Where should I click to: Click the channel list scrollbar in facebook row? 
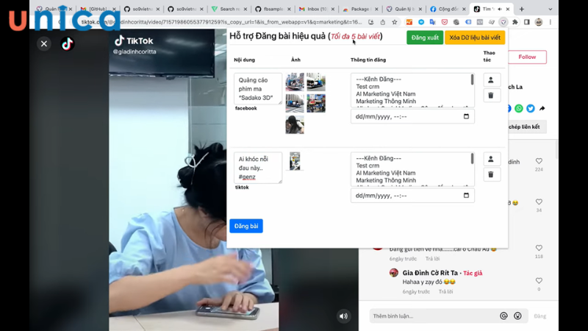point(472,79)
